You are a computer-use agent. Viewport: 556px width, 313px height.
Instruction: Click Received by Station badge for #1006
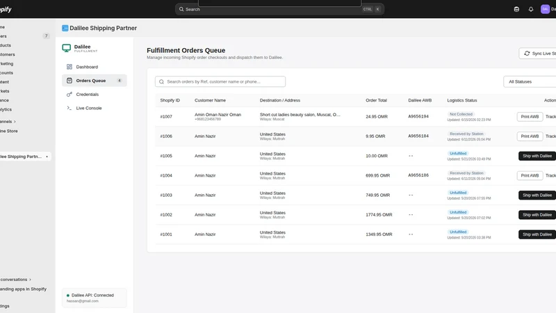[466, 134]
